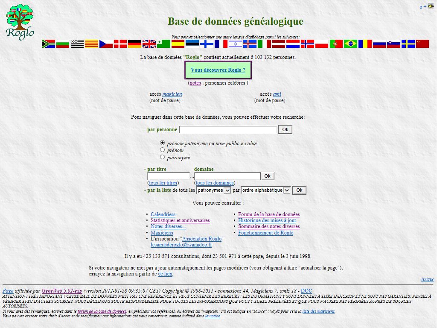Select the 'patronyme' radio option
Screen dimensions: 437x328
[x=163, y=157]
